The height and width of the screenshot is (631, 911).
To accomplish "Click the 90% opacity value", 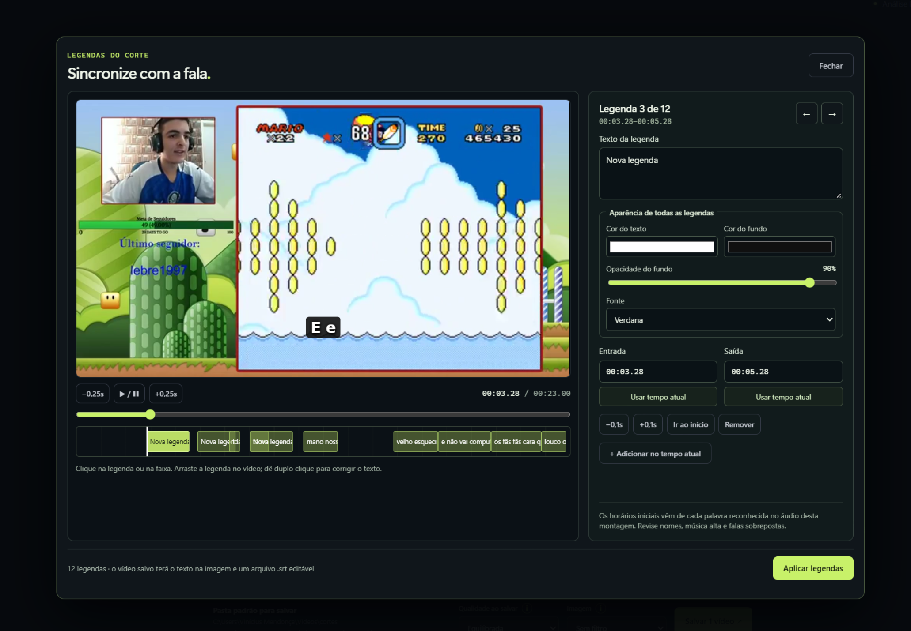I will (x=829, y=268).
